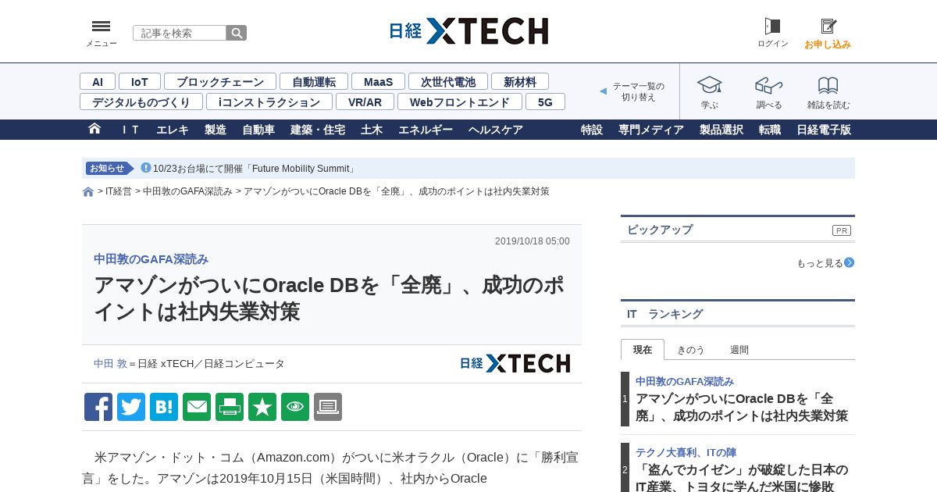The height and width of the screenshot is (492, 937).
Task: Select the 自動運転 theme tag
Action: click(314, 81)
